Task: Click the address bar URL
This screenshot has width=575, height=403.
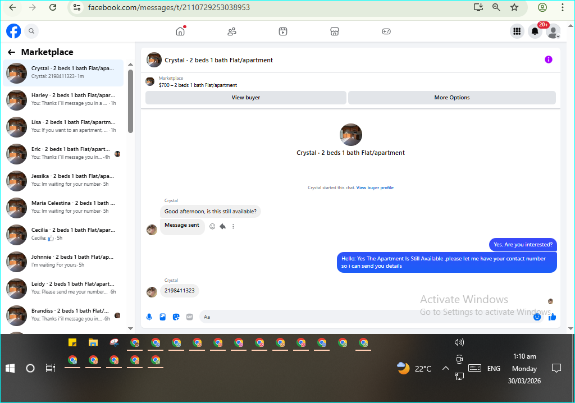Action: [x=169, y=7]
